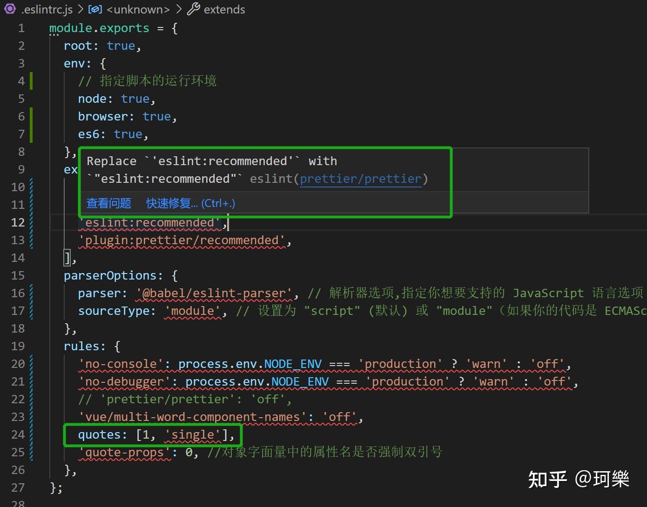Click '@babel/eslint-parser' string on line 16
The image size is (647, 507).
pyautogui.click(x=214, y=294)
